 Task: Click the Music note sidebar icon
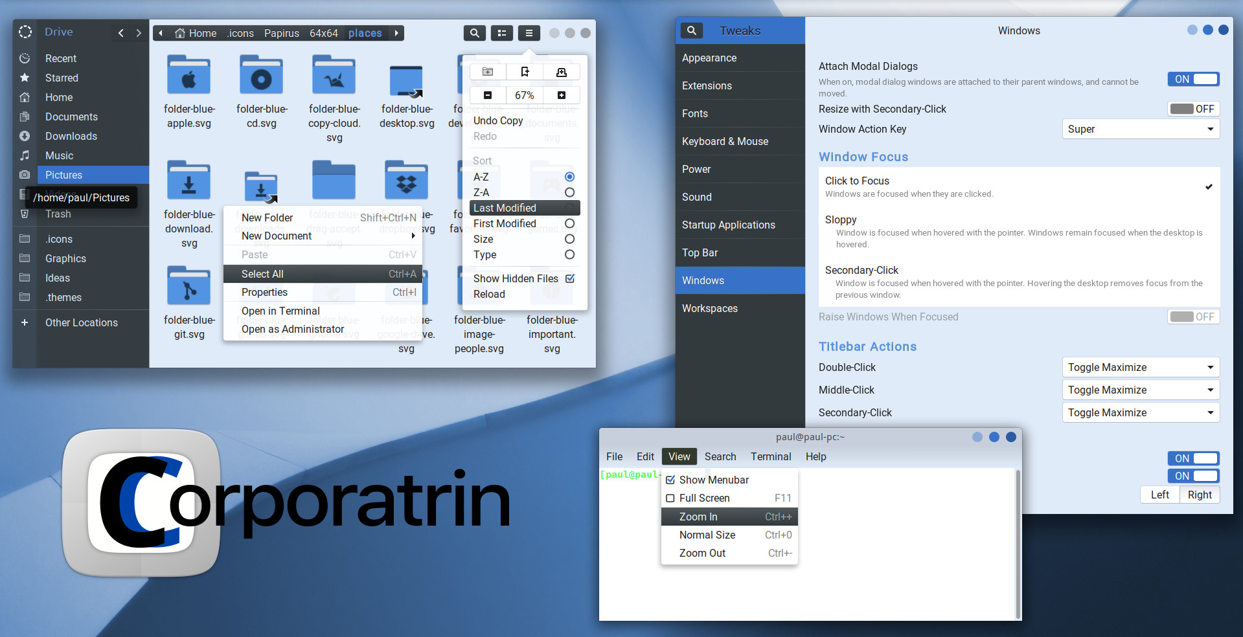[25, 155]
